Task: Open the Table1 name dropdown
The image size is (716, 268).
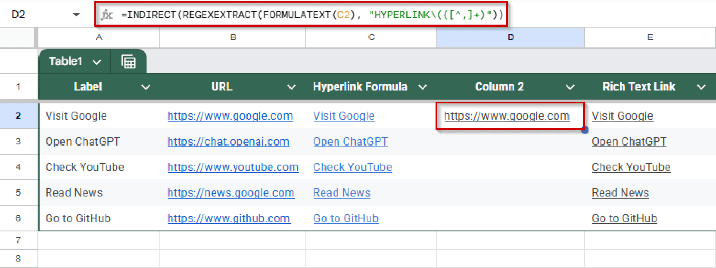Action: pos(96,62)
